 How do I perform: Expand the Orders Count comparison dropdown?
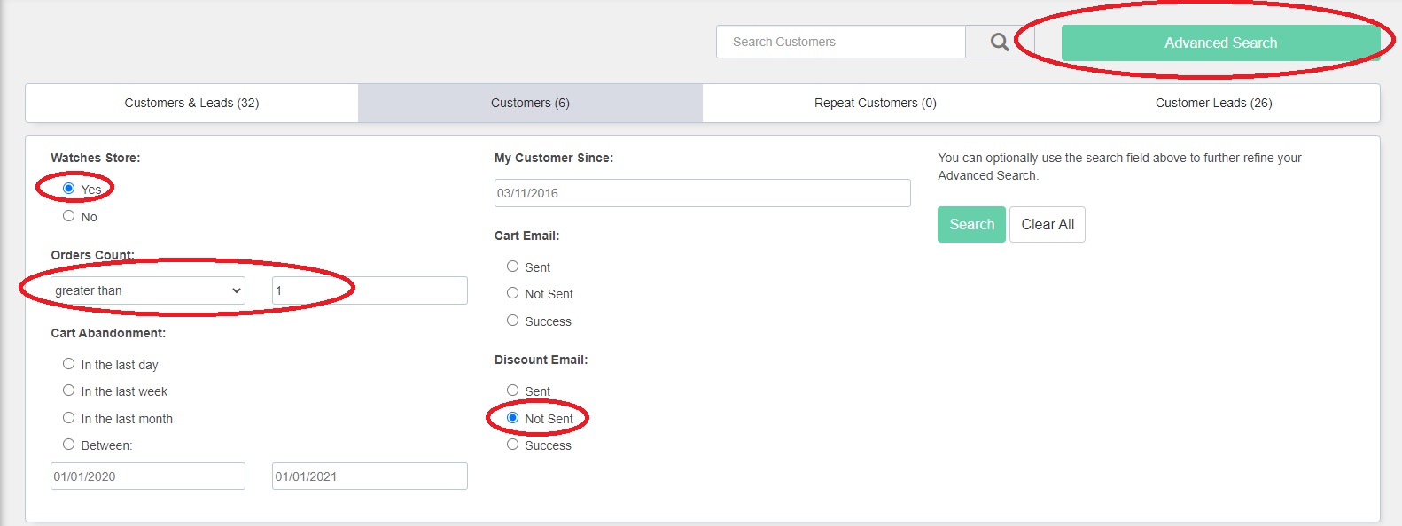tap(148, 290)
